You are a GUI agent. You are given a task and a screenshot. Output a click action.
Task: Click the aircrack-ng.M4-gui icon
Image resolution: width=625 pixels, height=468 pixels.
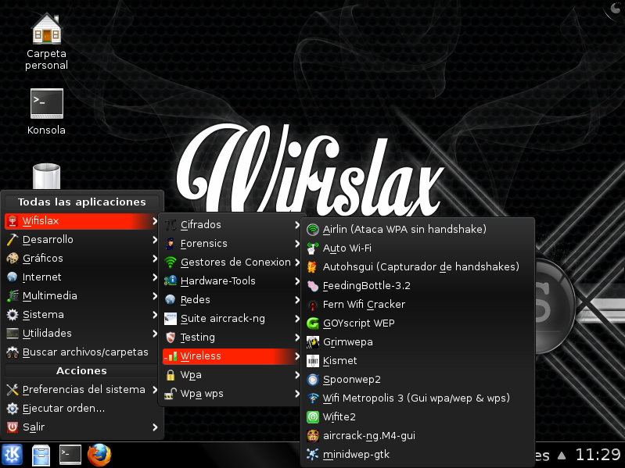[x=313, y=436]
